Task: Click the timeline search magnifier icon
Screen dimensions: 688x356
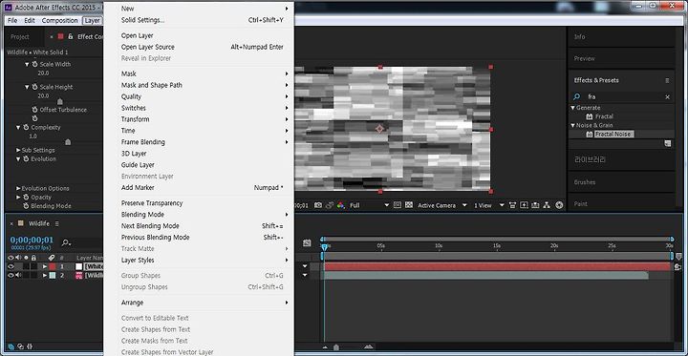Action: click(66, 242)
